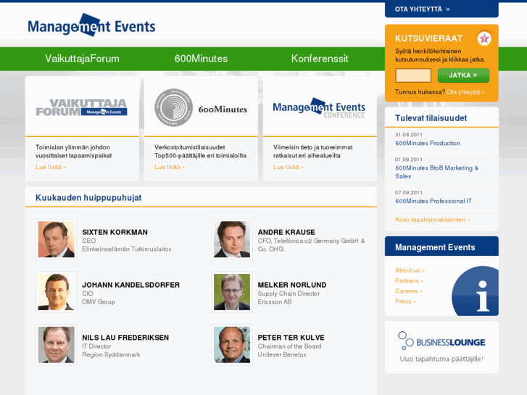Click the Press link
Image resolution: width=527 pixels, height=395 pixels.
[x=405, y=302]
